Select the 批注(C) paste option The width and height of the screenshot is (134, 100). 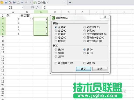(61, 41)
